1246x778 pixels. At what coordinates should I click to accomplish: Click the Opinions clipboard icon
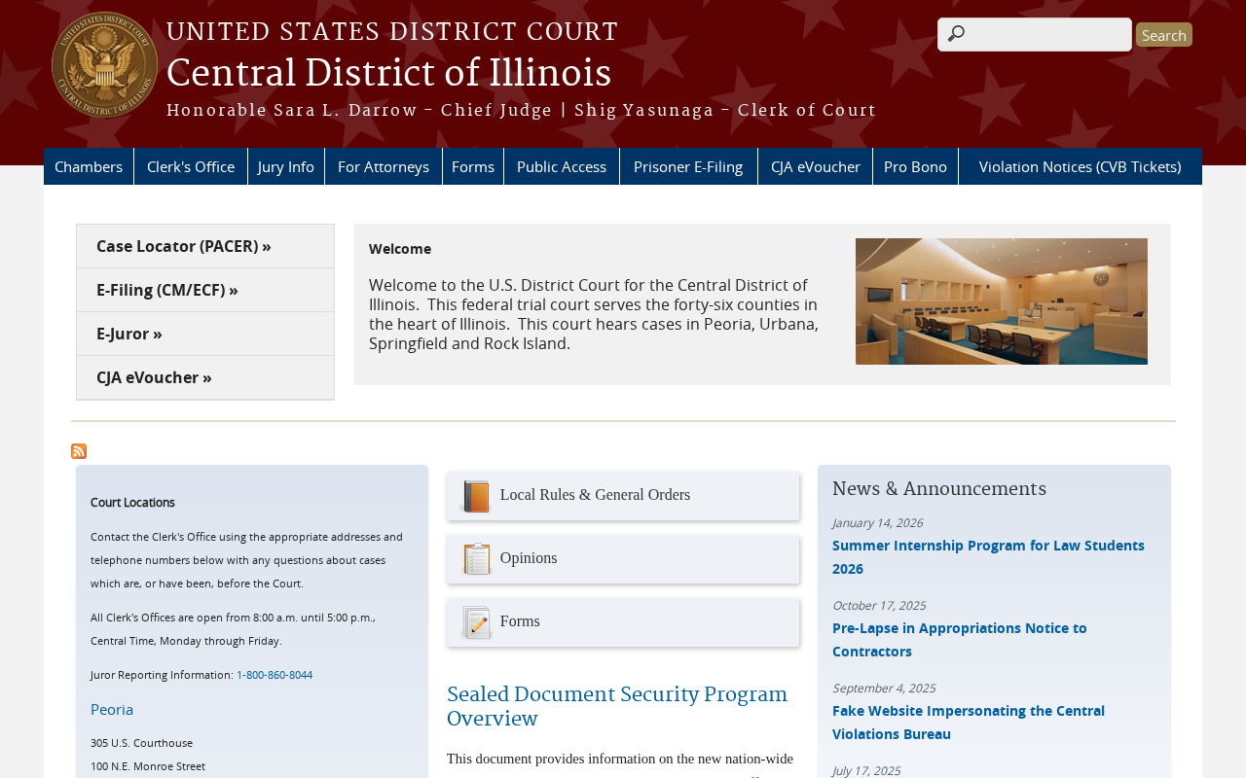476,559
